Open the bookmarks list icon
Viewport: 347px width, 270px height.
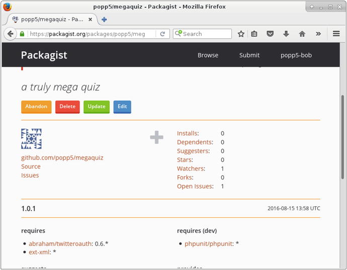pos(254,34)
